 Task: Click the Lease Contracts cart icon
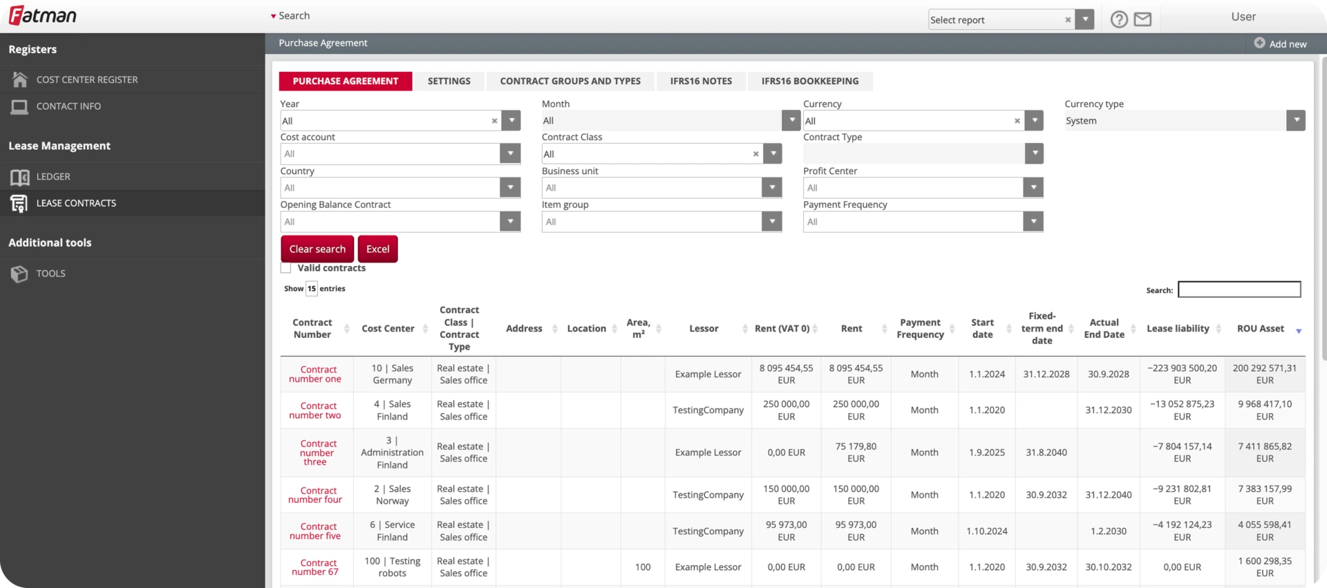coord(19,203)
